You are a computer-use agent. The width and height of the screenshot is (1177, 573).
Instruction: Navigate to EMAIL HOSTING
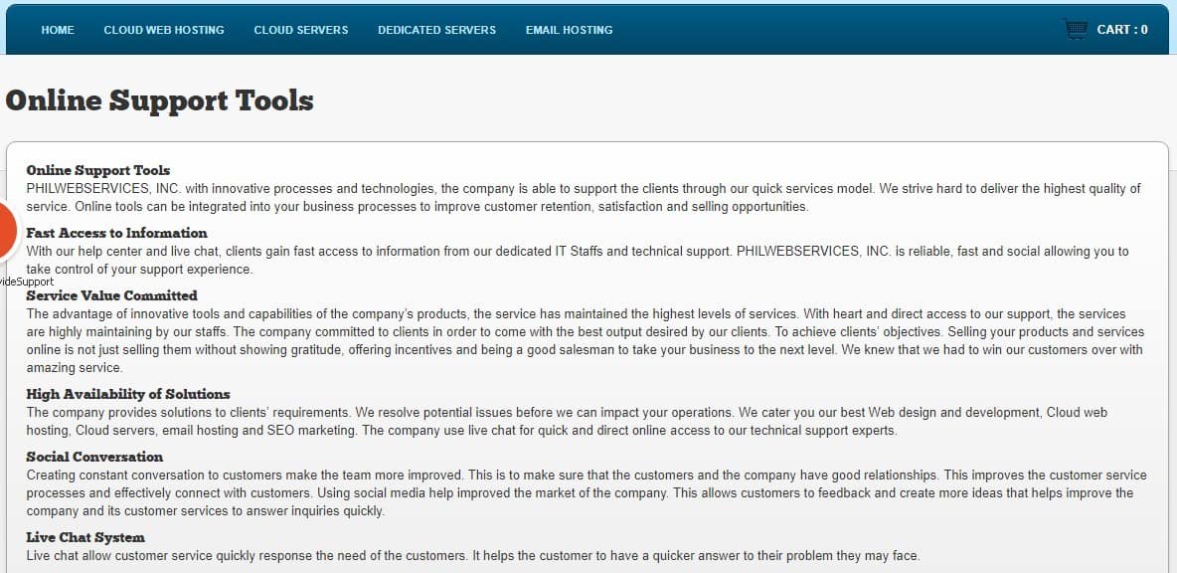click(x=569, y=30)
